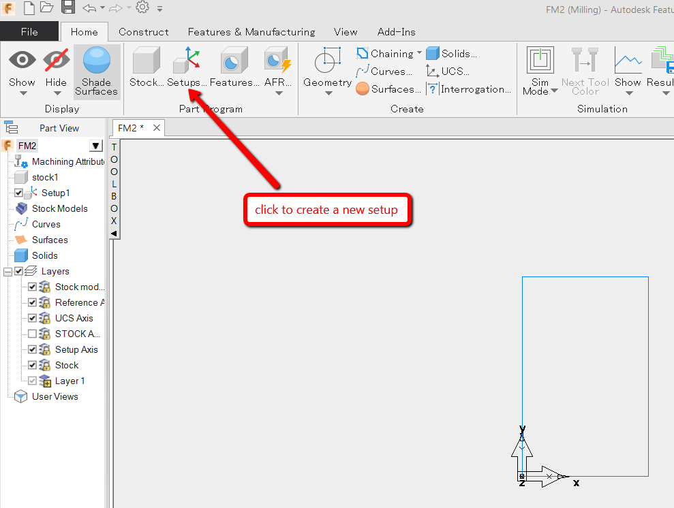Open the Interrogation tool
This screenshot has width=674, height=508.
point(431,89)
